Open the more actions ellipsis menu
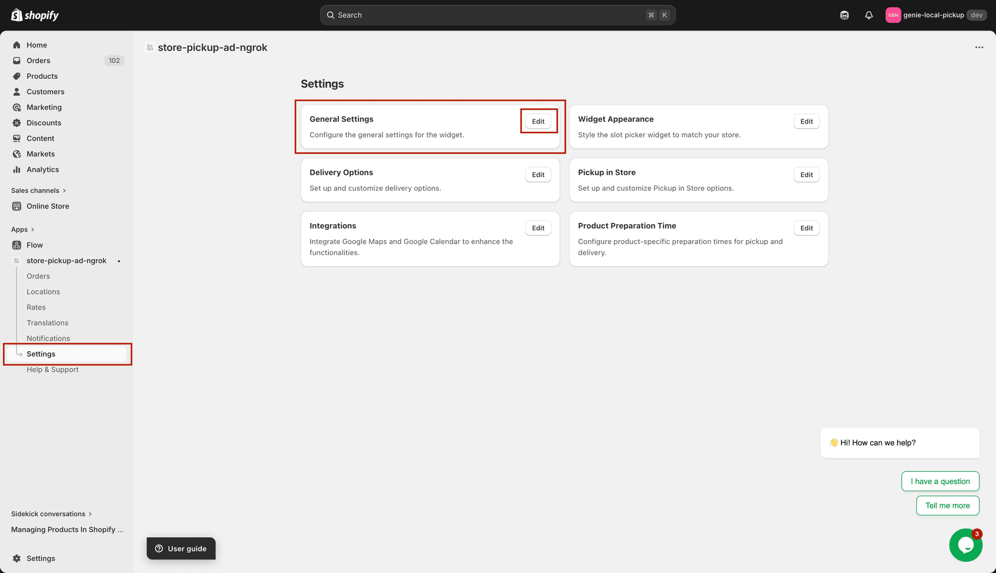 [x=979, y=47]
